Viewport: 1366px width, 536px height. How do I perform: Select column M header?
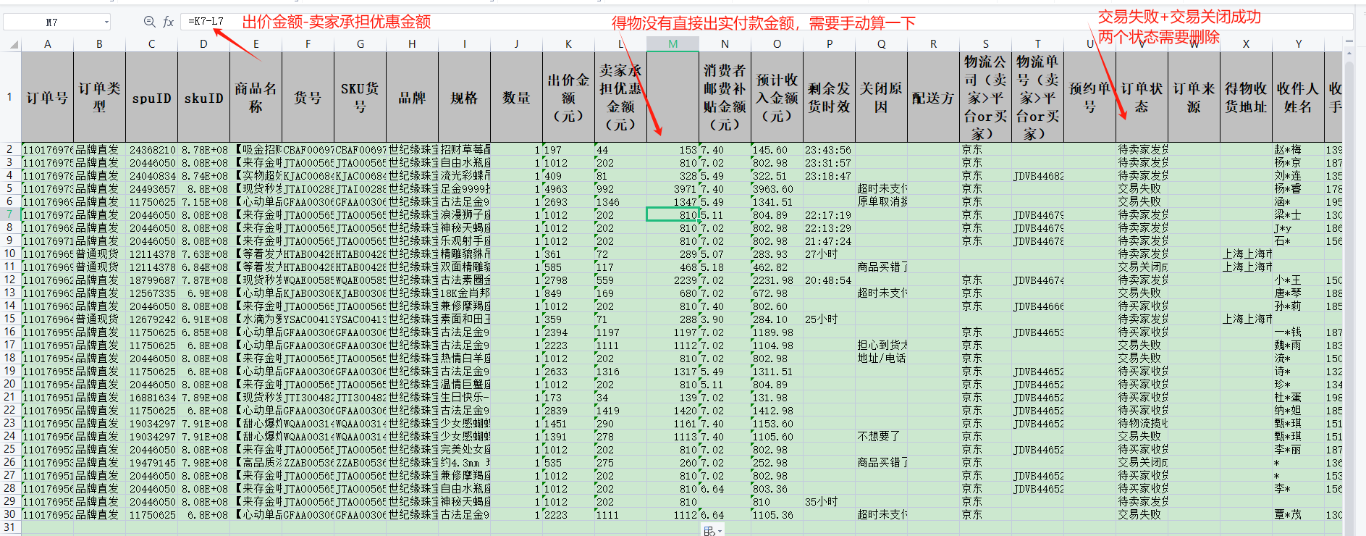(x=673, y=44)
